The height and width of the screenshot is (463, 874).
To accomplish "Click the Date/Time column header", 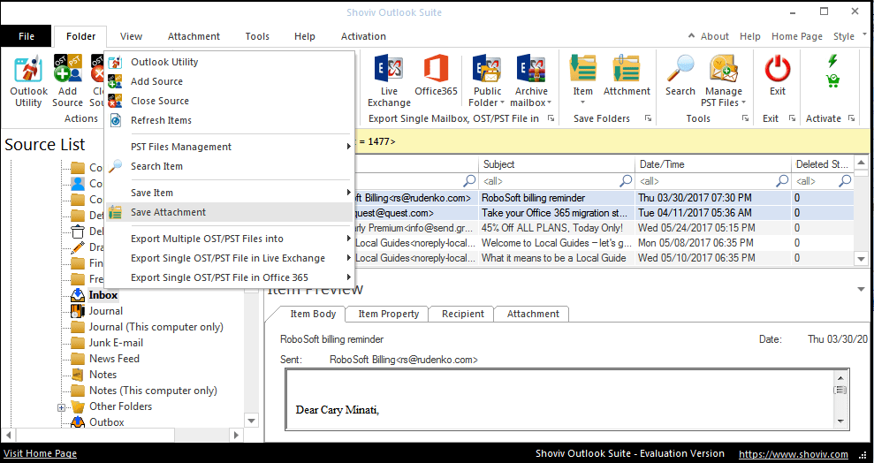I will pyautogui.click(x=713, y=164).
